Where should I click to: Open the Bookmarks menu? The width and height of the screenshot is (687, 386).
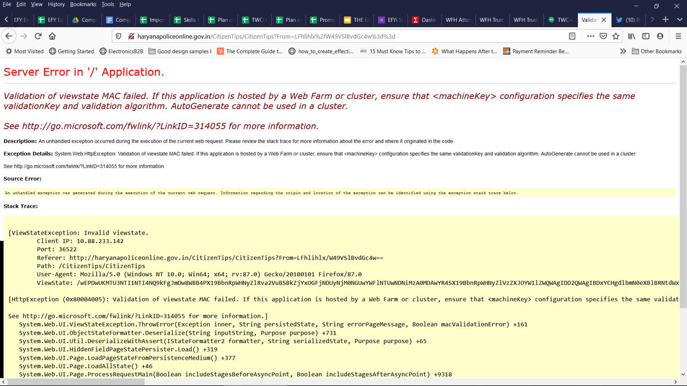coord(83,4)
